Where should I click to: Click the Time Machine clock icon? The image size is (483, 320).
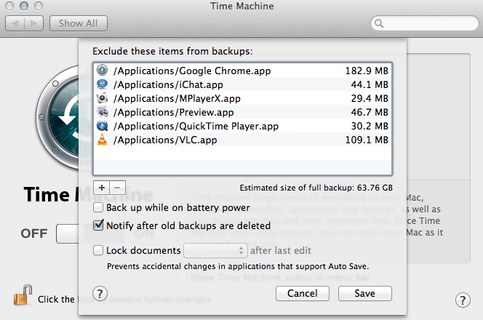point(58,118)
